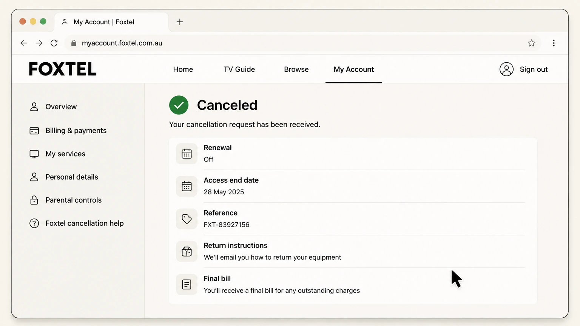This screenshot has width=580, height=326.
Task: Click the Sign out link
Action: (x=534, y=69)
